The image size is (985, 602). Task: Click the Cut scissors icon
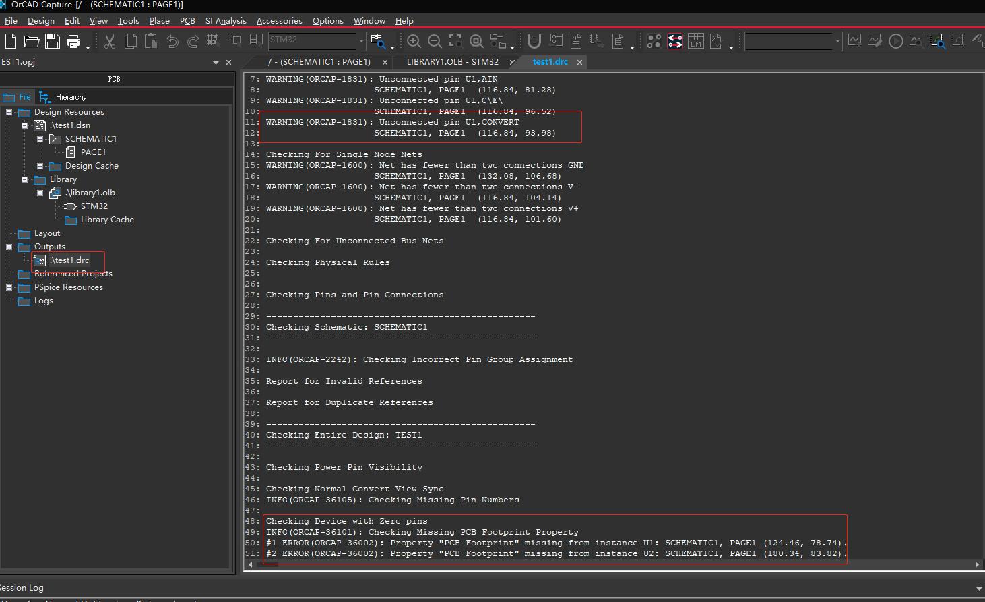point(109,40)
